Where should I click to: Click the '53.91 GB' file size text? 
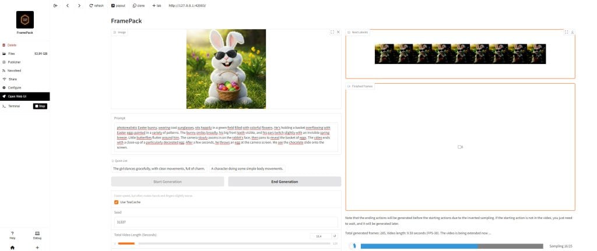point(41,54)
